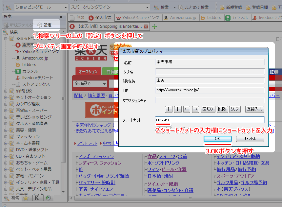Open the 全商品で dropdown on Rakuten page
The image size is (282, 207).
pyautogui.click(x=90, y=84)
